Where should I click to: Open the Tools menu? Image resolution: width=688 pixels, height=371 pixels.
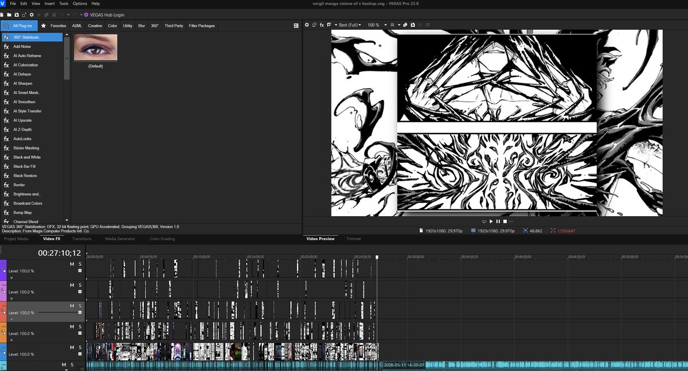pos(64,3)
